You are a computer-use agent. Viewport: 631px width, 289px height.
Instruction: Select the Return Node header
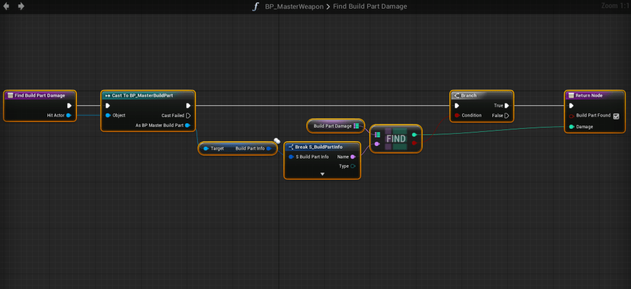pyautogui.click(x=595, y=96)
